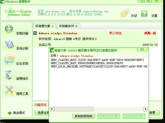165x123 pixels.
Task: Click 定制扫描 sidebar label
Action: [22, 33]
